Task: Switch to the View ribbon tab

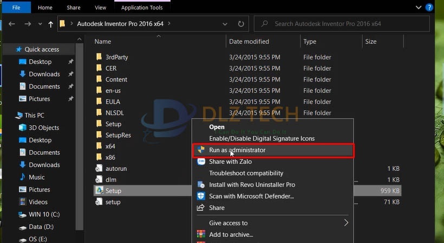Action: [100, 8]
